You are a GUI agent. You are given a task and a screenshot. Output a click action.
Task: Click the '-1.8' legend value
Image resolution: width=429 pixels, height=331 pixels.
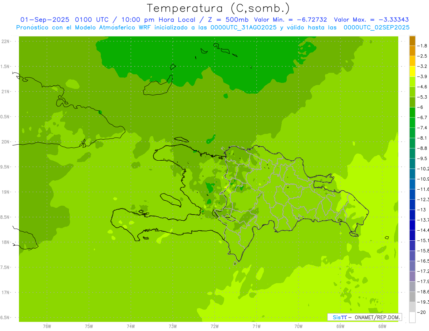pyautogui.click(x=423, y=46)
